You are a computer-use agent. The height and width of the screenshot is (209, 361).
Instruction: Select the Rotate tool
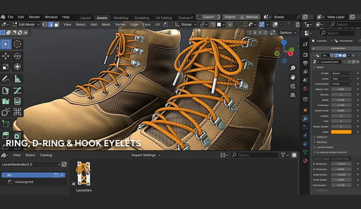coord(17,56)
